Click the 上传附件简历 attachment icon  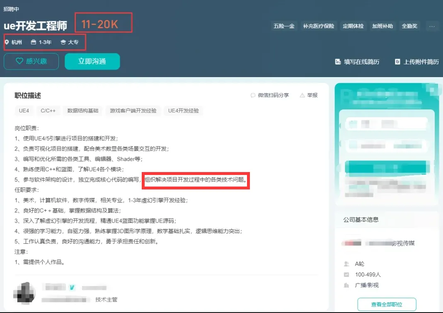(x=397, y=62)
